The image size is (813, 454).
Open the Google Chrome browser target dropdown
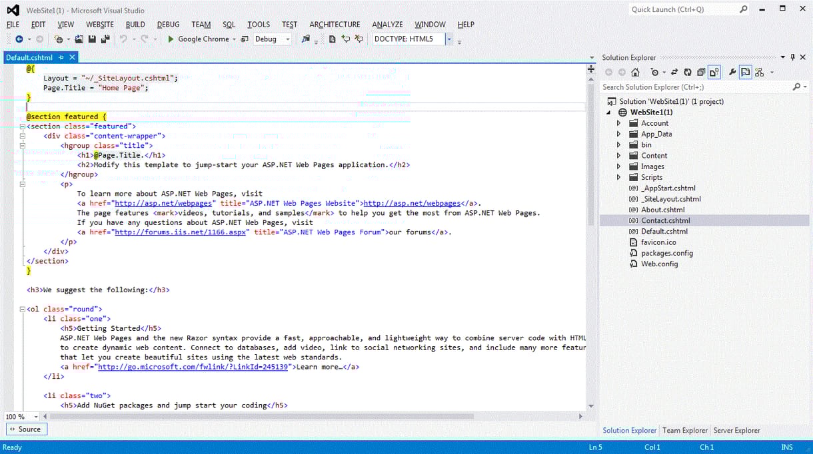(235, 39)
